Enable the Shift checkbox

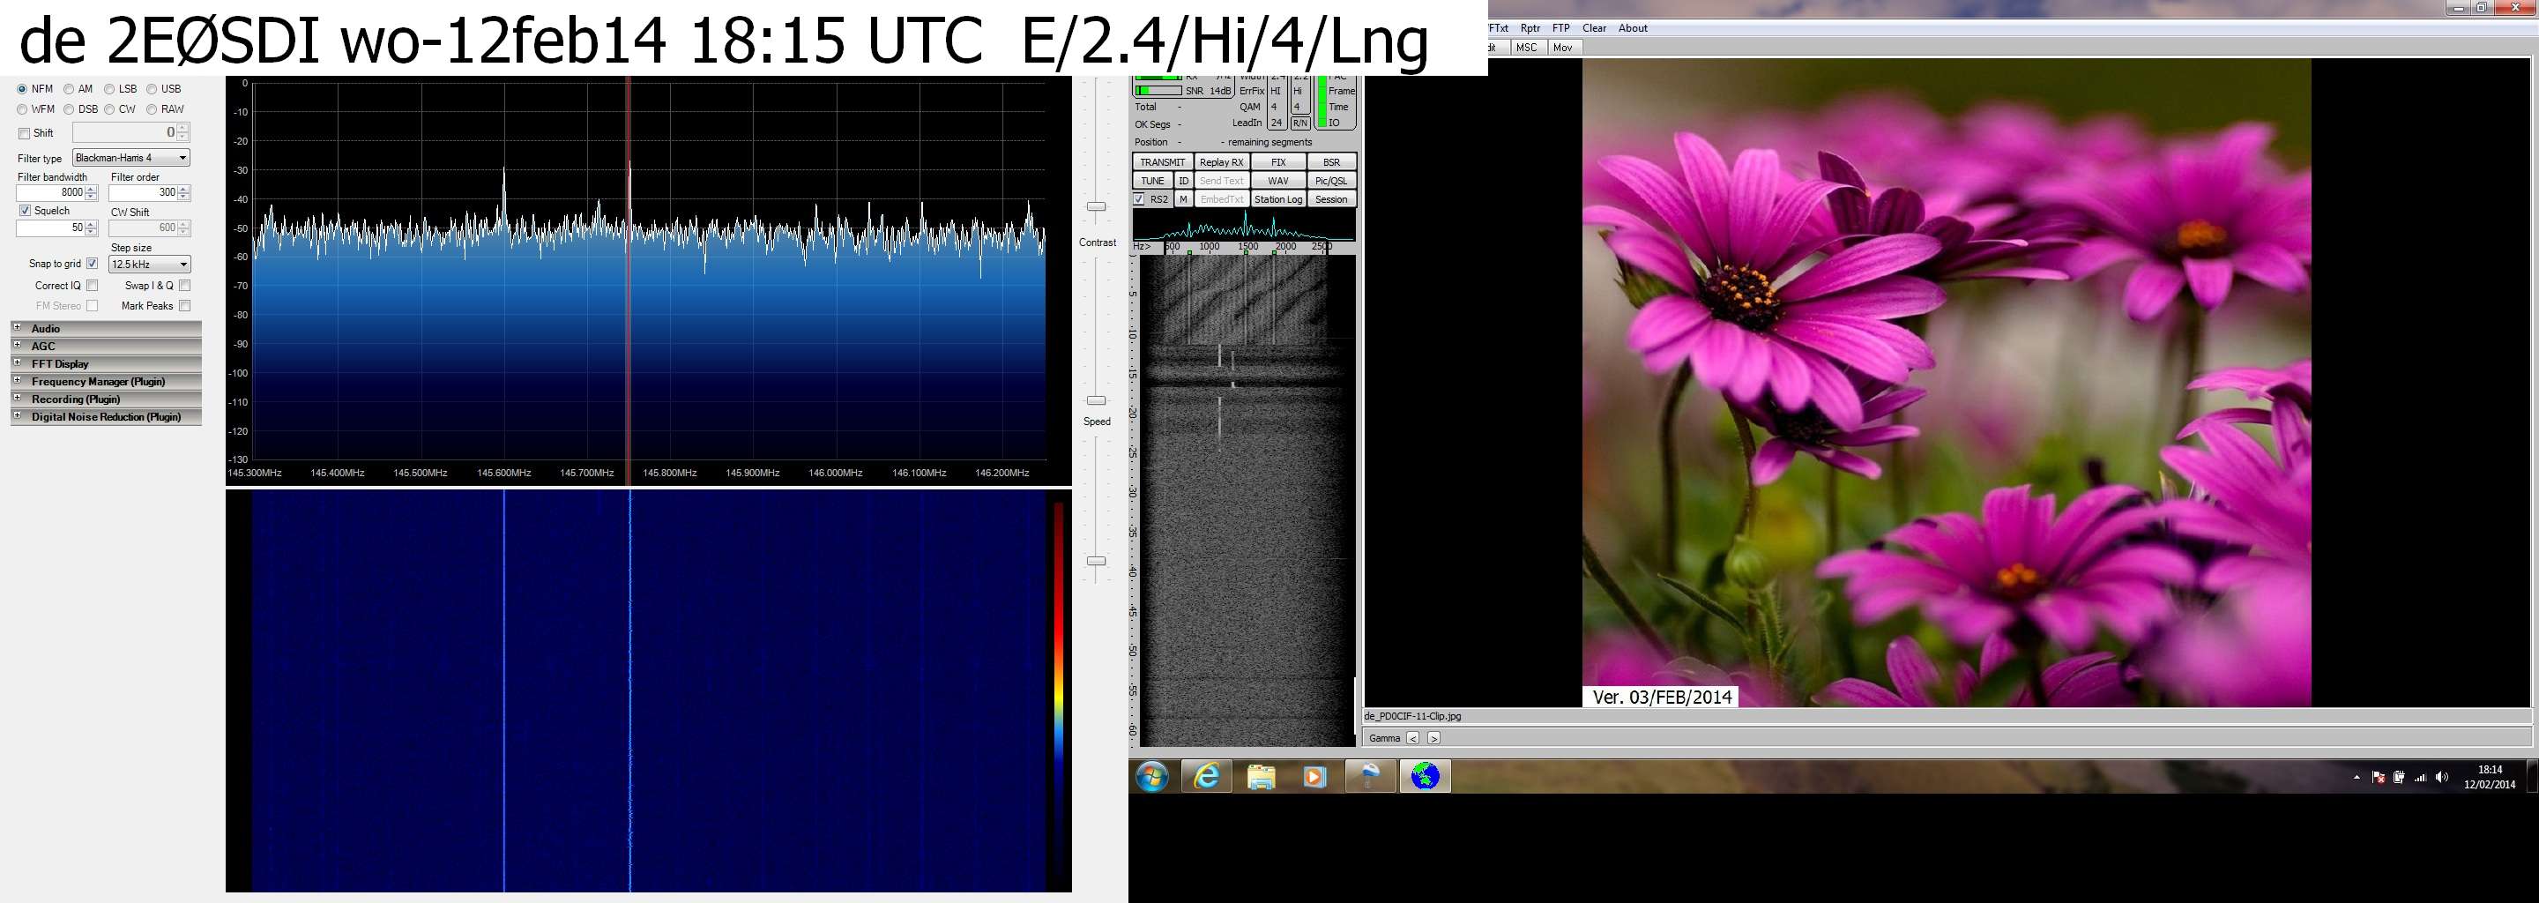24,134
